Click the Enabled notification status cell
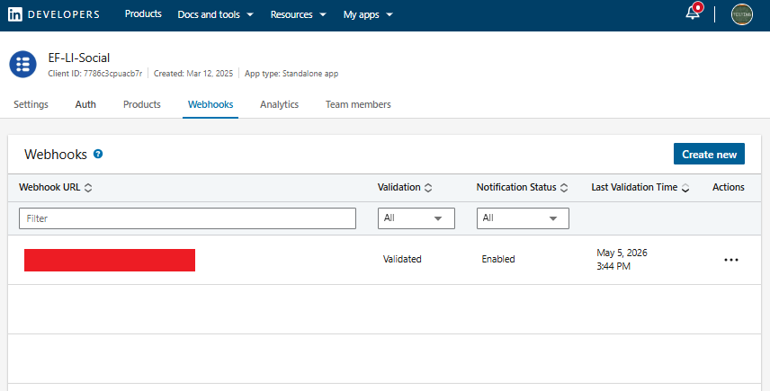Screen dimensions: 770x391 498,259
